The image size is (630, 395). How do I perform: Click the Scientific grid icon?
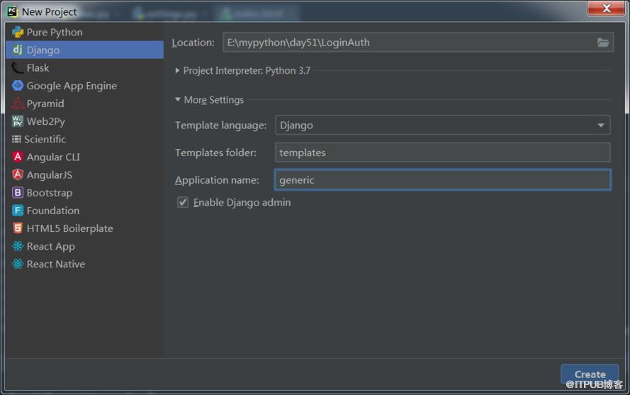tap(16, 139)
